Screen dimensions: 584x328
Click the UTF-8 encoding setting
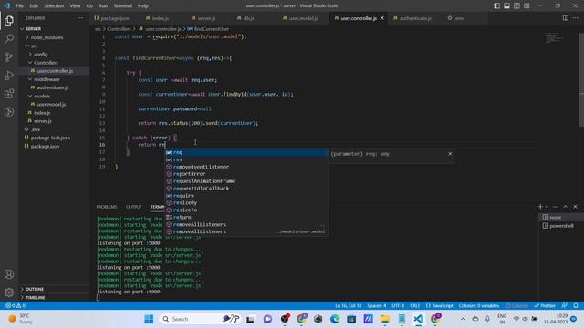coord(398,305)
